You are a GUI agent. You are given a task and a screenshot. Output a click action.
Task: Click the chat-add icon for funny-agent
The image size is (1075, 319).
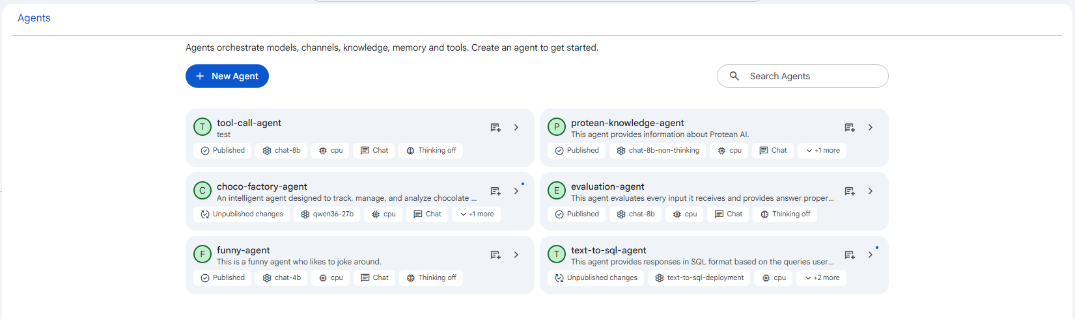[496, 255]
